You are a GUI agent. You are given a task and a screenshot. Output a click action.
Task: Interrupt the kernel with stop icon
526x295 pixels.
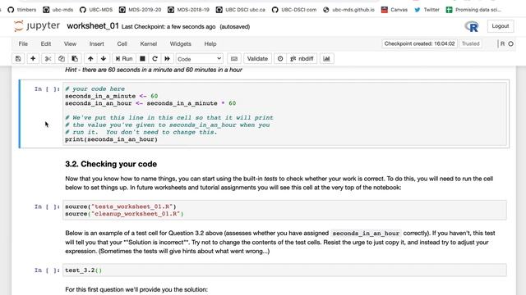(142, 58)
